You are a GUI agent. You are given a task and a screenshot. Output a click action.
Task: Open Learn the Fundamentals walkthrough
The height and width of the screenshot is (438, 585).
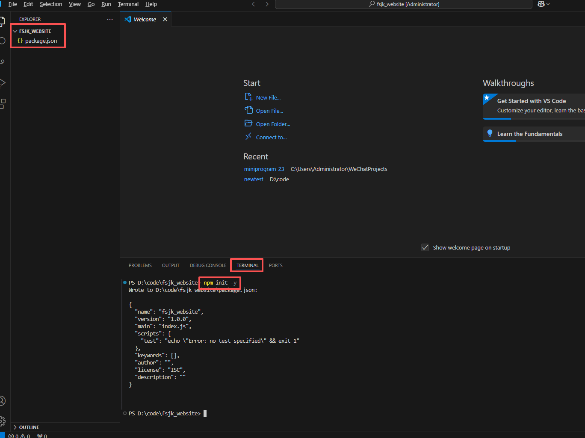pyautogui.click(x=534, y=134)
